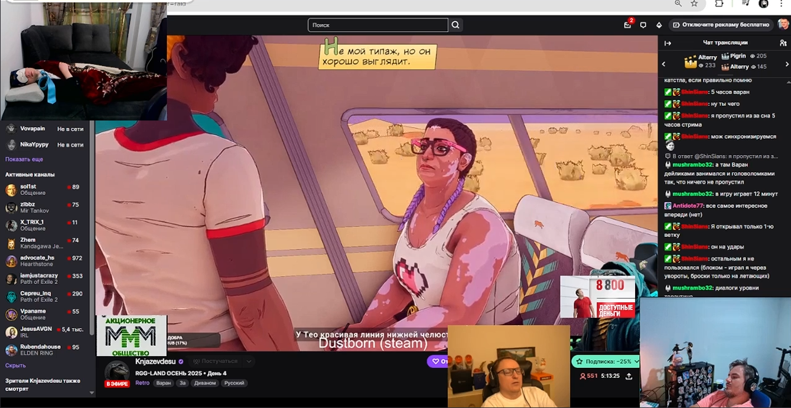Click the Постучаться button
The image size is (791, 408).
[x=215, y=361]
